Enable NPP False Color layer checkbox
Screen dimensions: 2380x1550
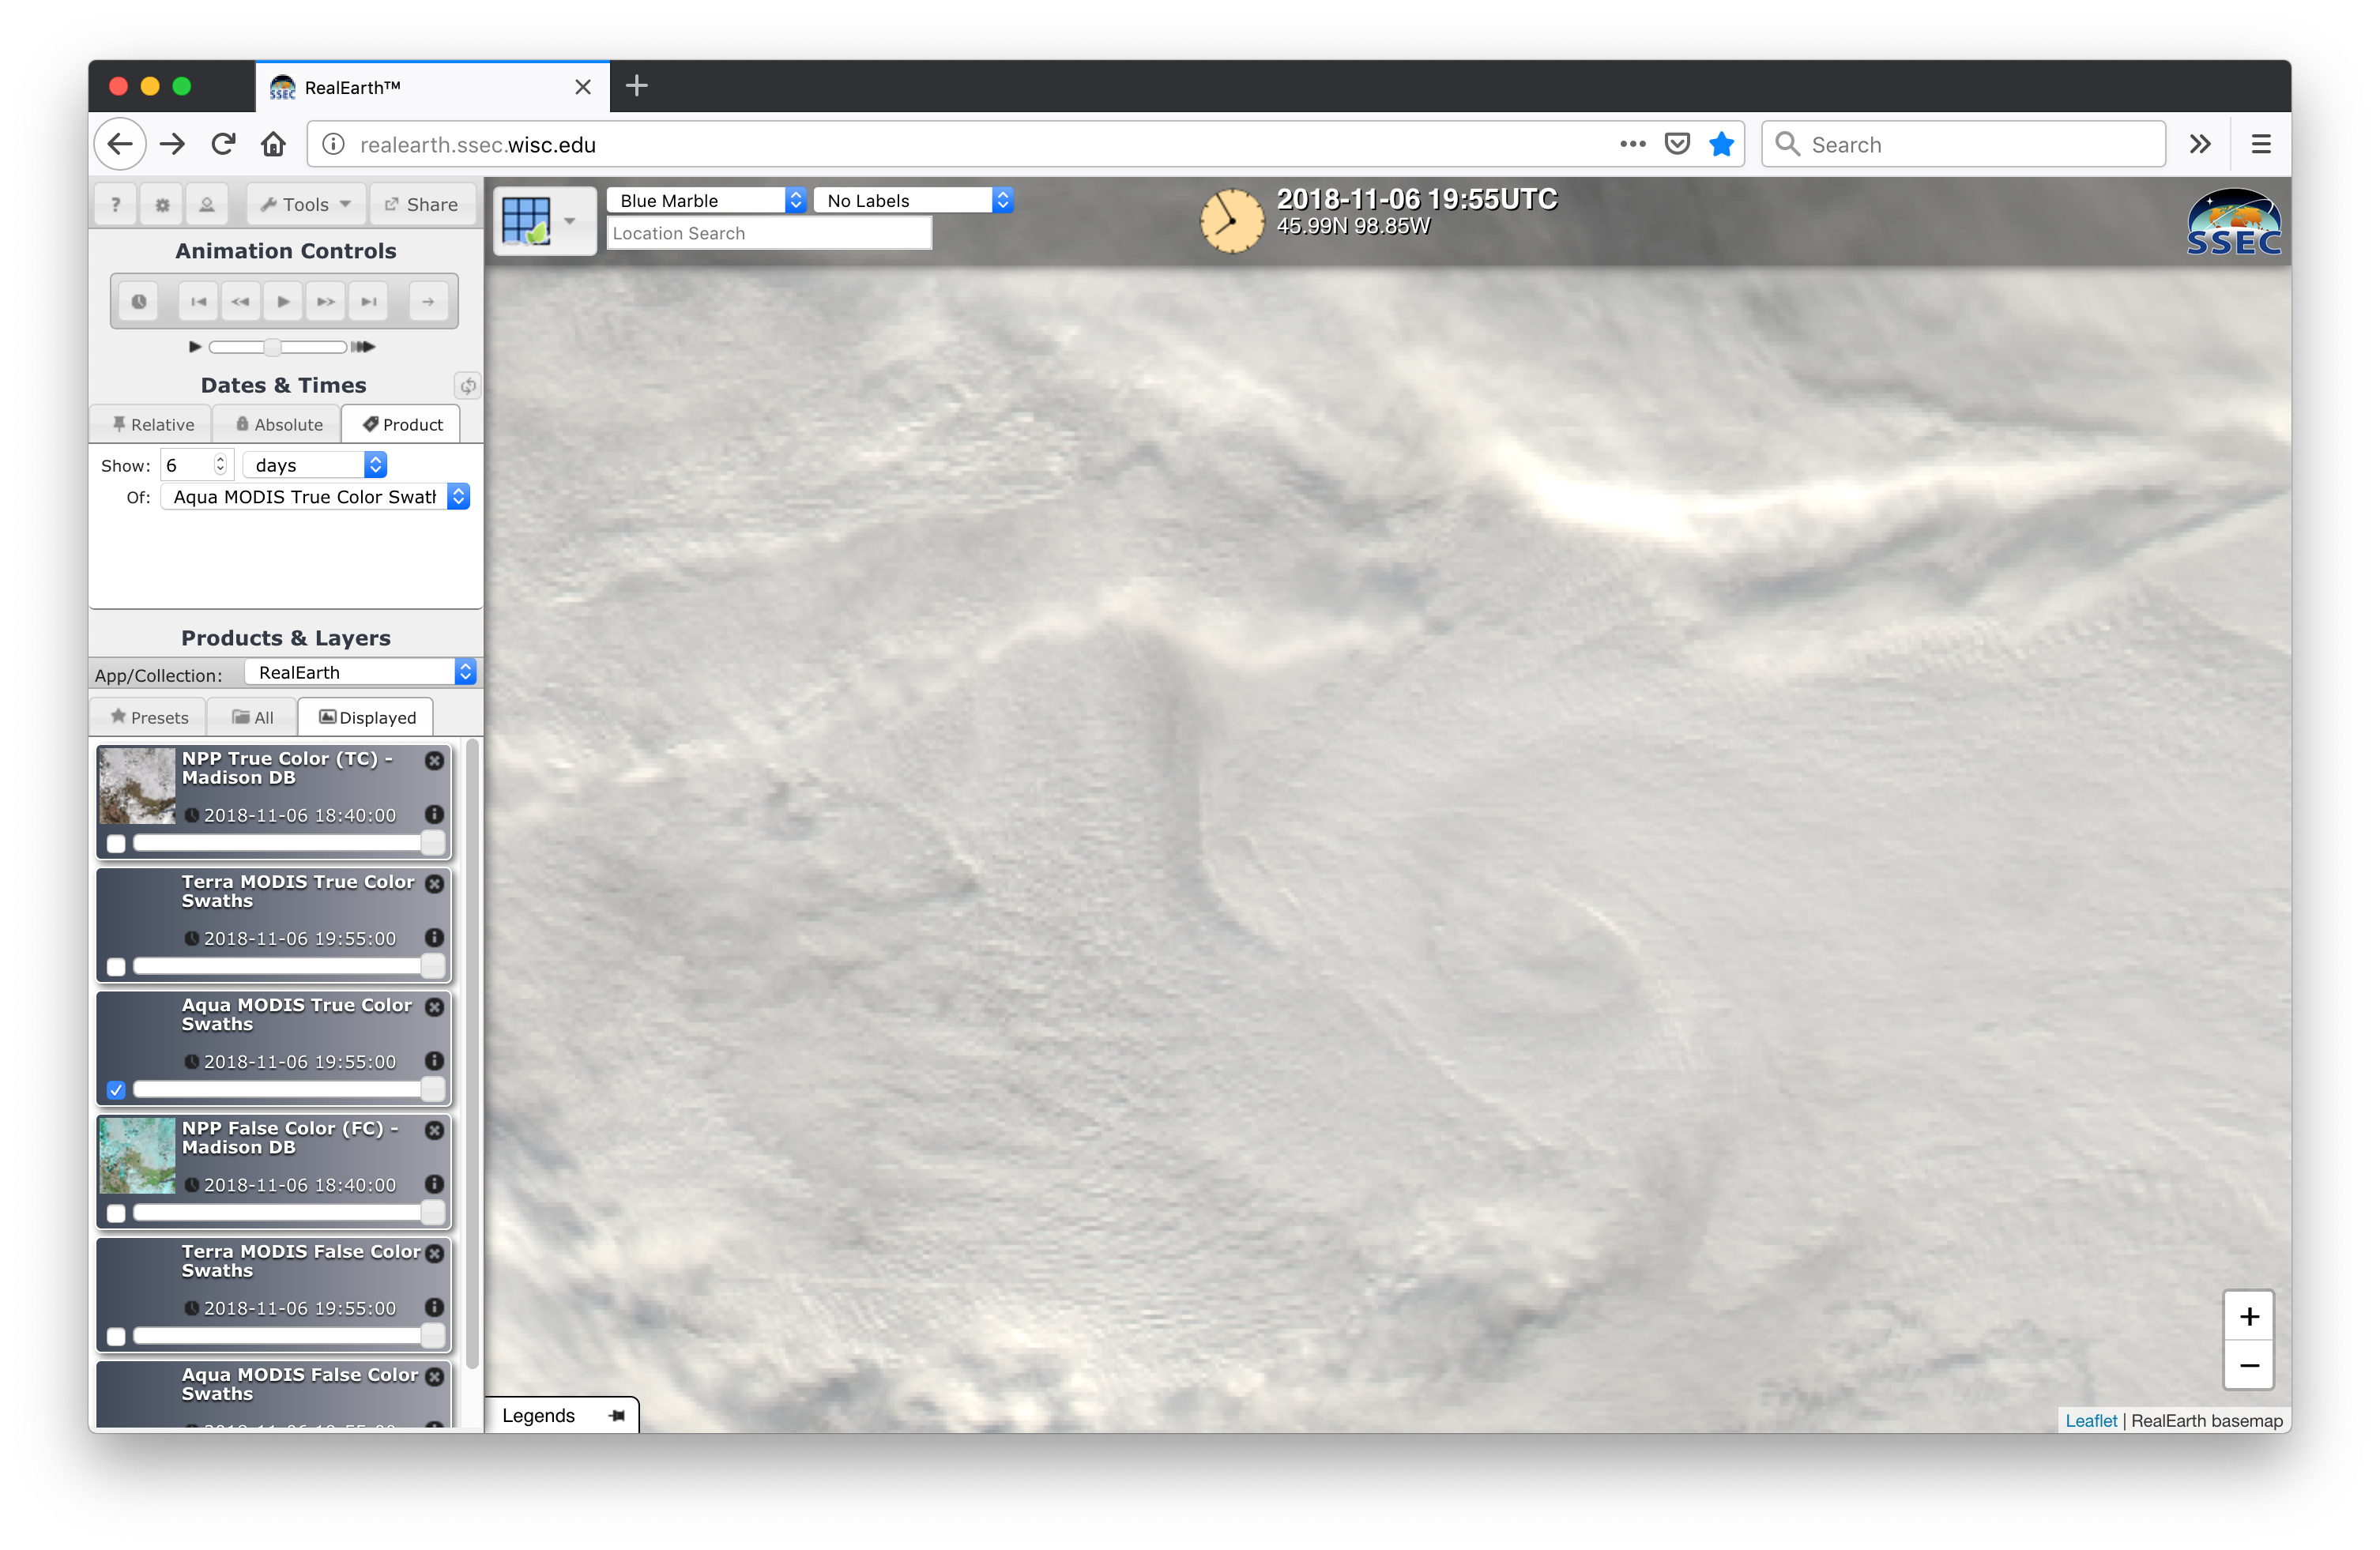[117, 1213]
